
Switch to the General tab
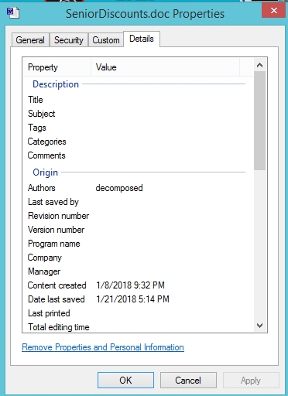(x=30, y=40)
